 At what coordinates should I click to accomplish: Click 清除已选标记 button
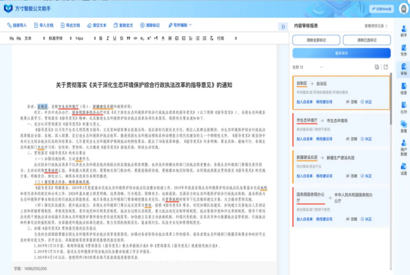[367, 40]
